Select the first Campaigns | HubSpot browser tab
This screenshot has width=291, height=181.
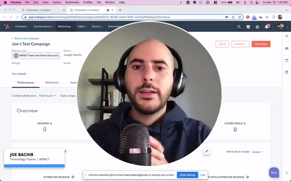pyautogui.click(x=38, y=10)
